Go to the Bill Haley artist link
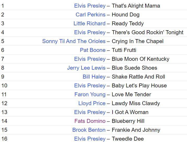Viewport: 187px width, 144px height. 94,77
